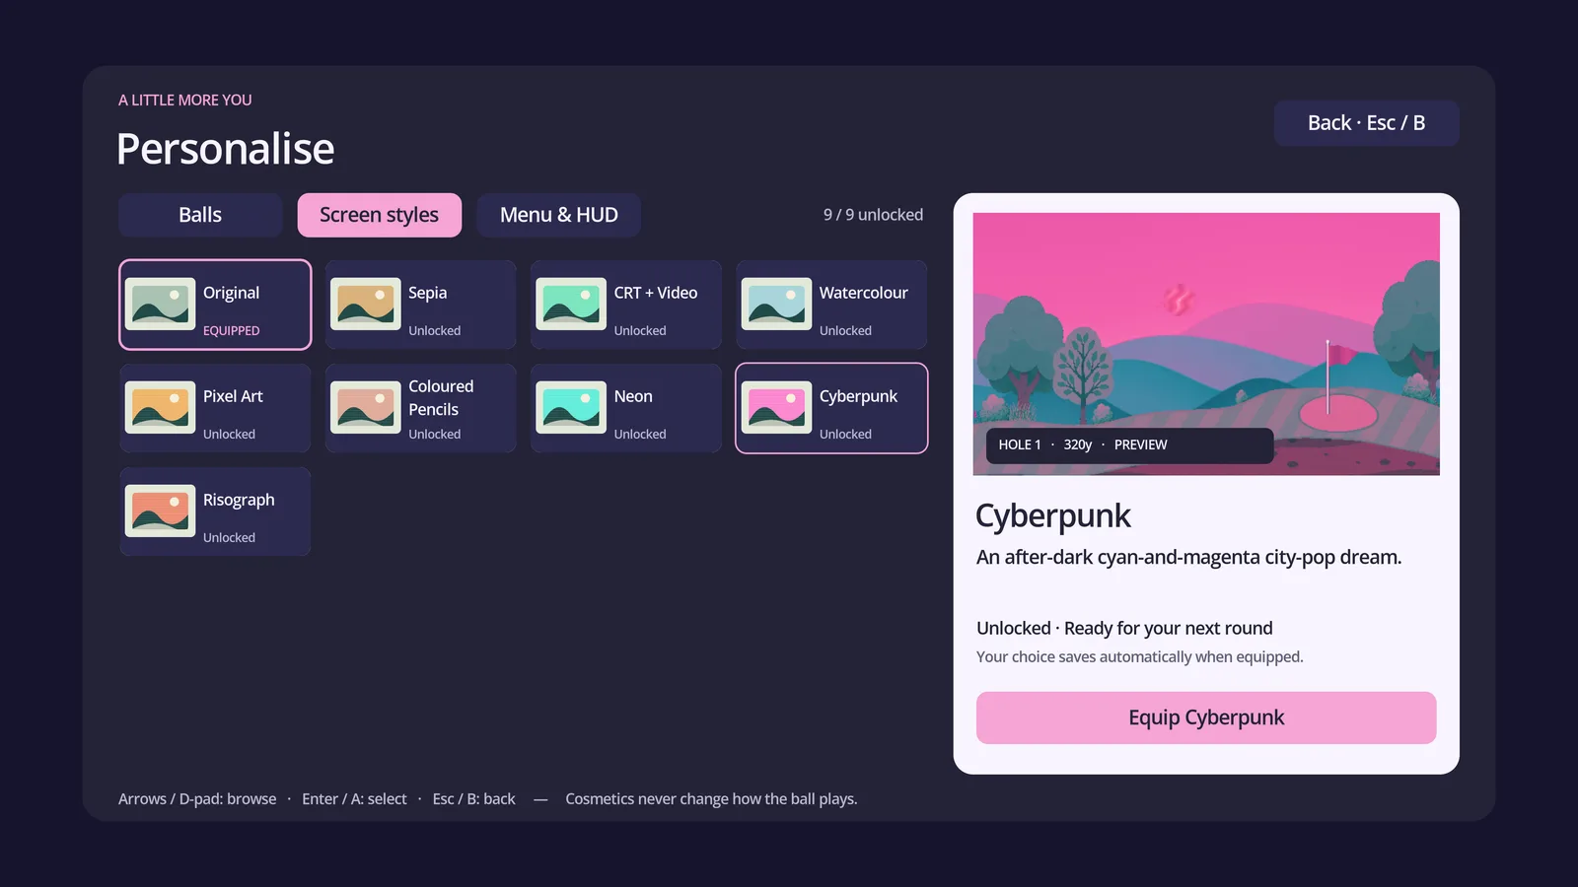The width and height of the screenshot is (1578, 887).
Task: Click 'Arrows / D-pad: browse' hint
Action: tap(197, 799)
